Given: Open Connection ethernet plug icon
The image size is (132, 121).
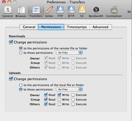Looking at the screenshot, I should point(114,10).
